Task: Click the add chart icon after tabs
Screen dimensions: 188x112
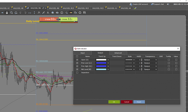Action: pos(135,8)
